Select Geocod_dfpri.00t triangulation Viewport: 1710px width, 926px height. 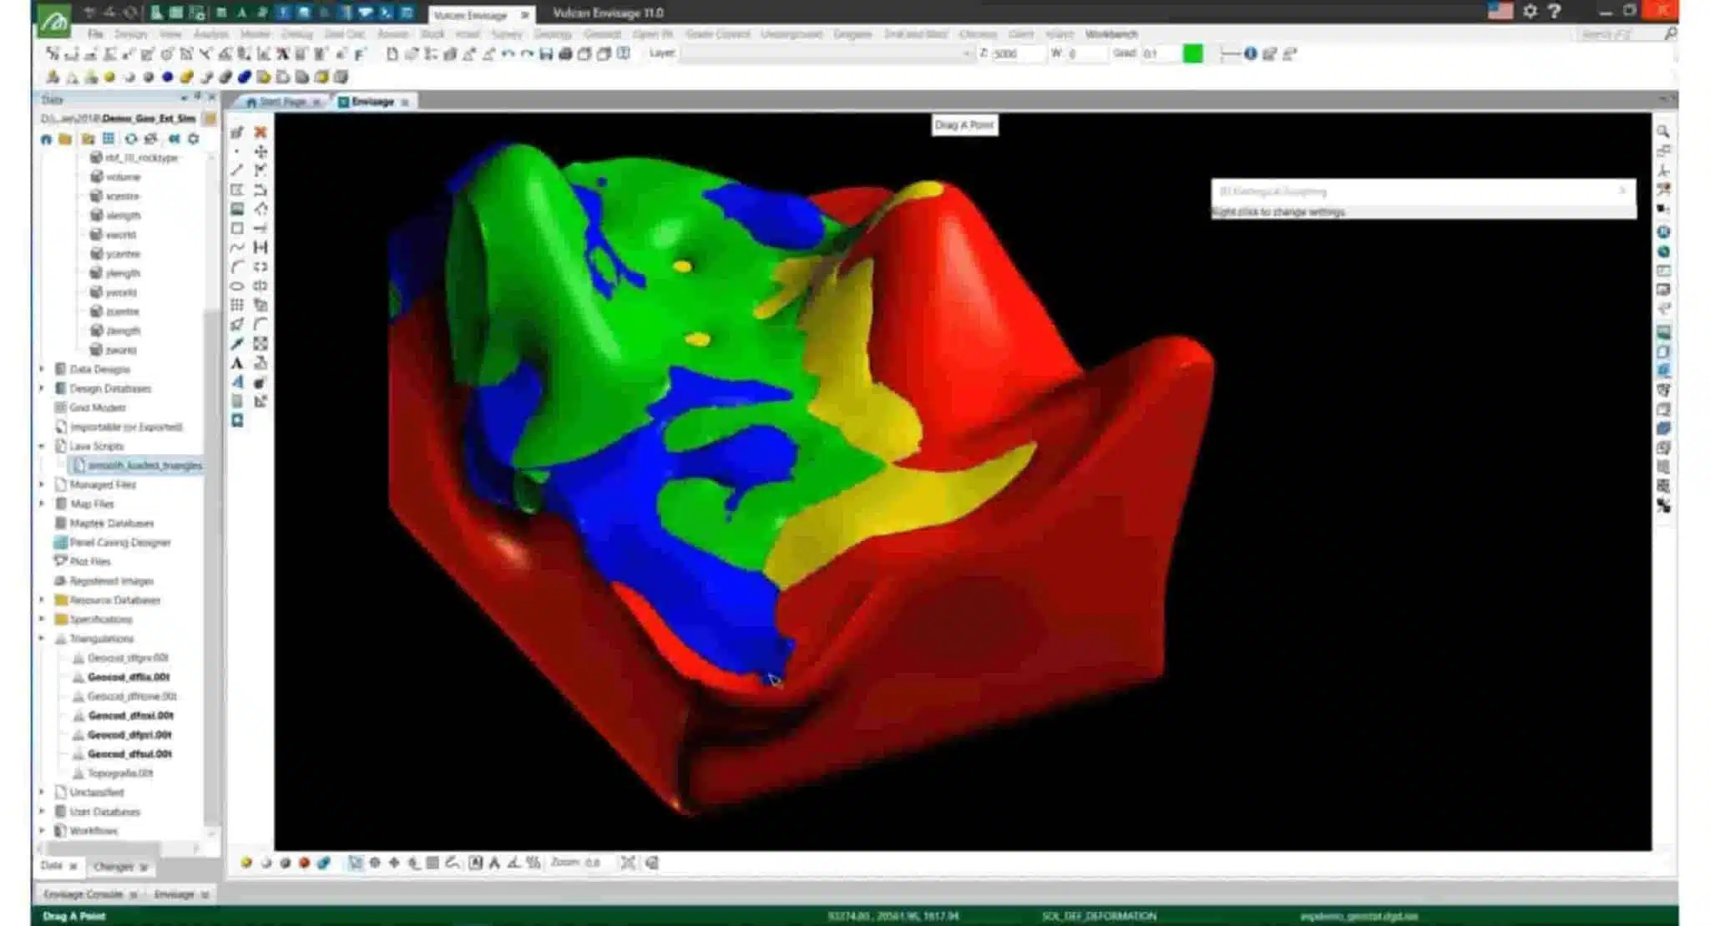129,735
